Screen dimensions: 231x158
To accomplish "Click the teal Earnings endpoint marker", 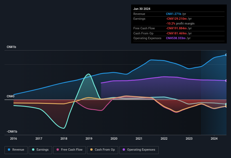I will [226, 104].
